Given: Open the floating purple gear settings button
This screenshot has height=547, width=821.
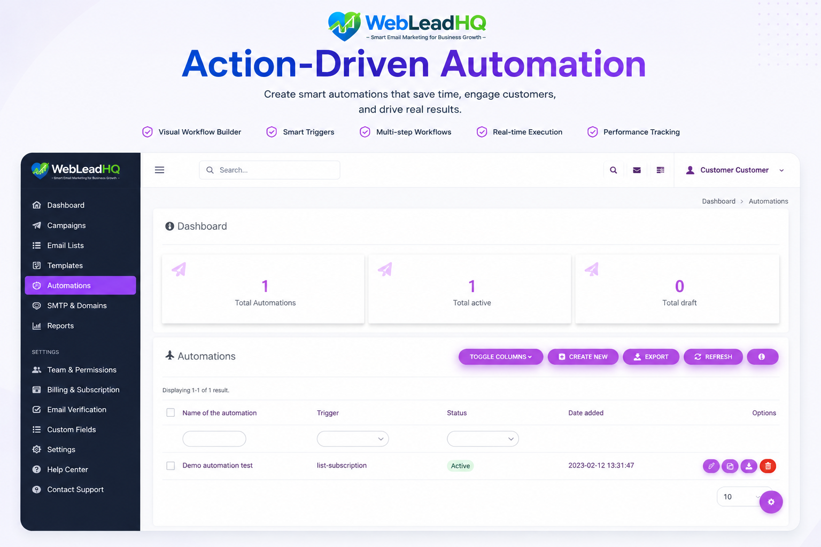Looking at the screenshot, I should (x=771, y=502).
